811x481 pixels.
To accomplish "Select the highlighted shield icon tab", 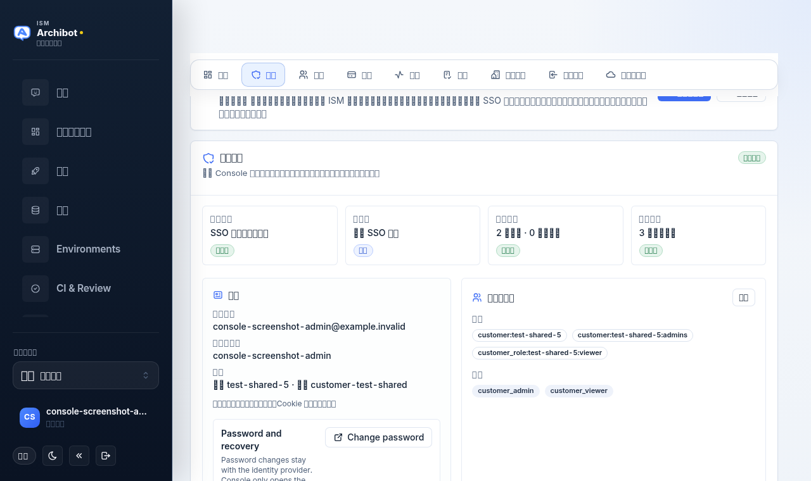I will (263, 75).
